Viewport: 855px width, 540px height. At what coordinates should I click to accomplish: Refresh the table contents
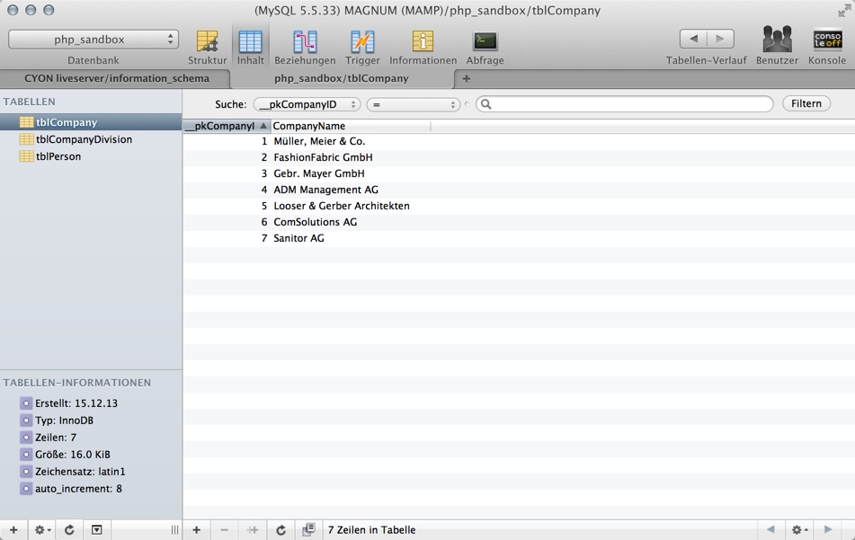(x=281, y=530)
